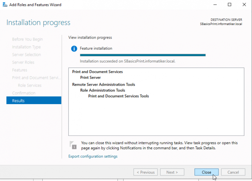252x181 pixels.
Task: Click 'Print and Document Services Tools' entry
Action: (x=118, y=96)
